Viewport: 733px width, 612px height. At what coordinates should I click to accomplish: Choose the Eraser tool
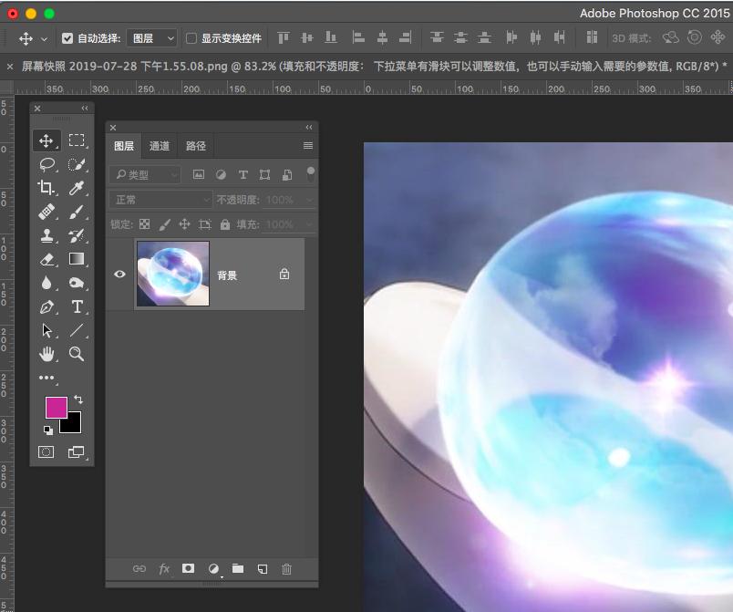click(x=46, y=259)
